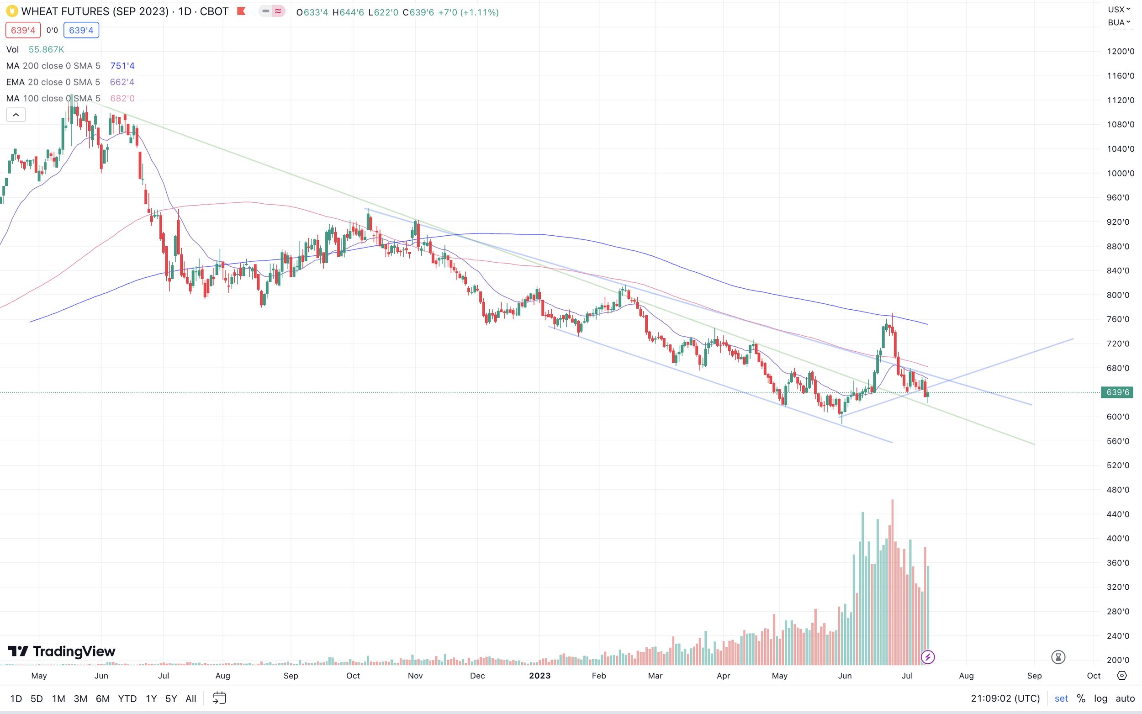Viewport: 1142px width, 714px height.
Task: Open the BUA unit dropdown
Action: coord(1119,22)
